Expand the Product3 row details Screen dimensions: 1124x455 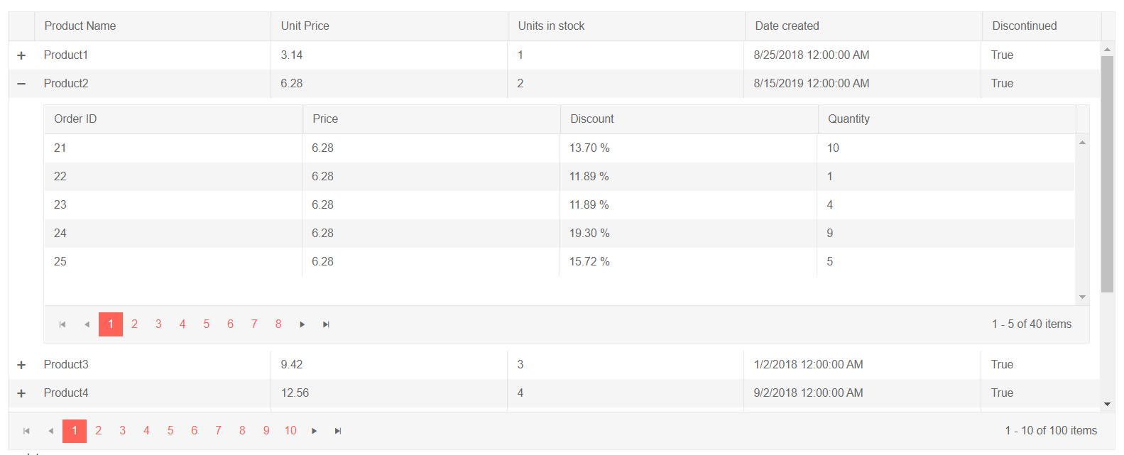tap(21, 365)
